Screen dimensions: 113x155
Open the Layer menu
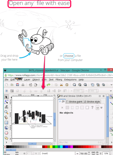coord(27,80)
